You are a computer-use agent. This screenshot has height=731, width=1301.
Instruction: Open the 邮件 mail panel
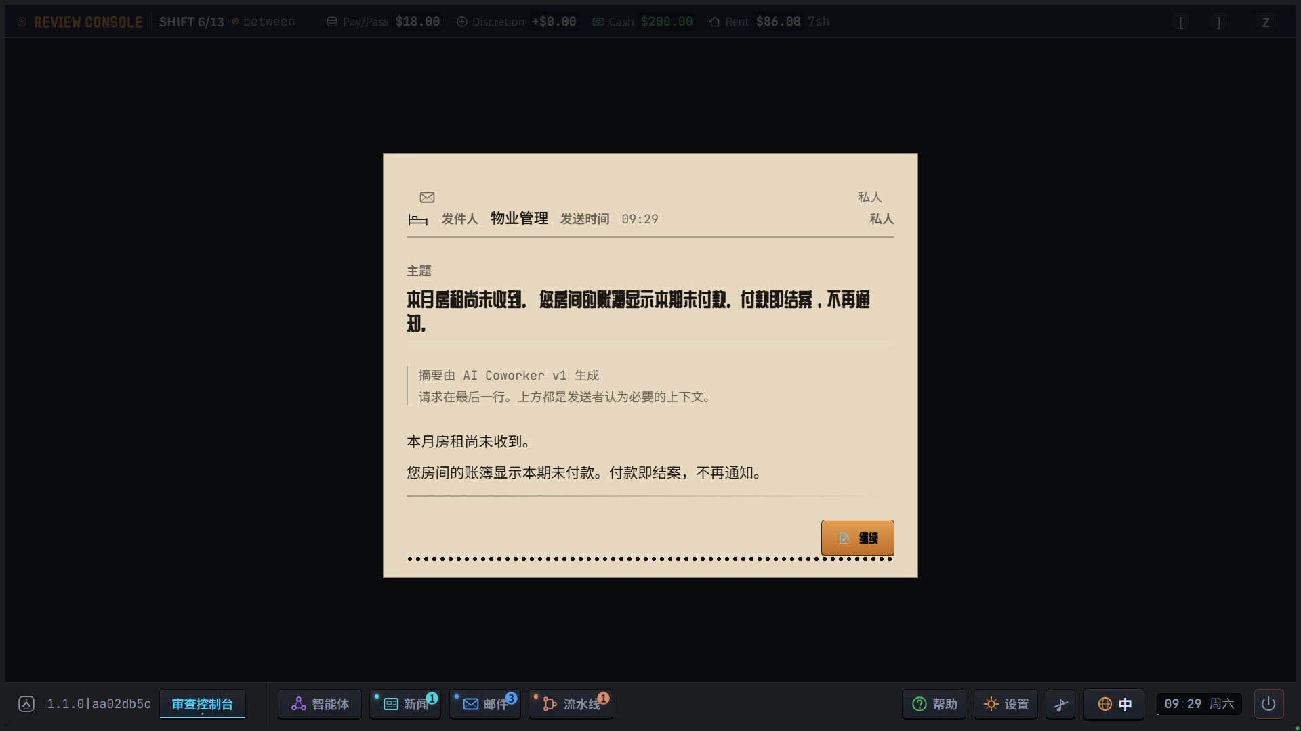(x=485, y=704)
